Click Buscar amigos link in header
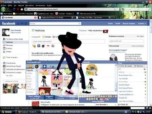Screen dimensions: 152x114 click(x=129, y=23)
